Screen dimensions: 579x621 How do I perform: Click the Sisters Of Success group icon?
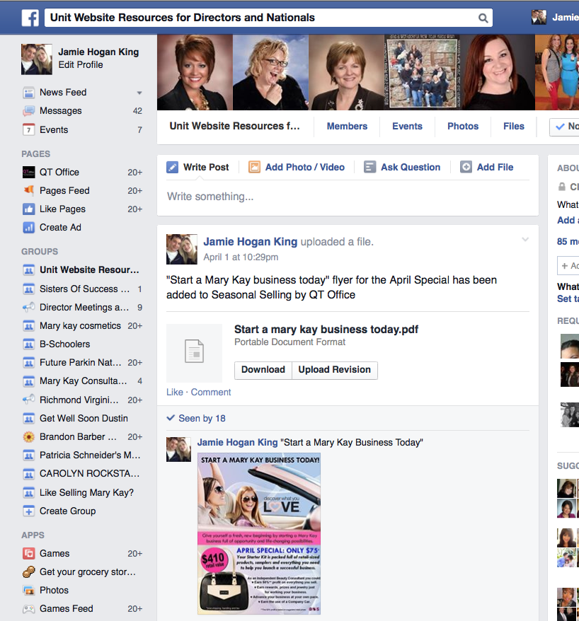[x=28, y=289]
